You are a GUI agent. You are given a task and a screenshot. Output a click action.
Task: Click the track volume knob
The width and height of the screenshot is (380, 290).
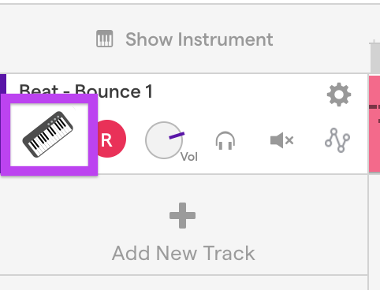click(x=164, y=140)
